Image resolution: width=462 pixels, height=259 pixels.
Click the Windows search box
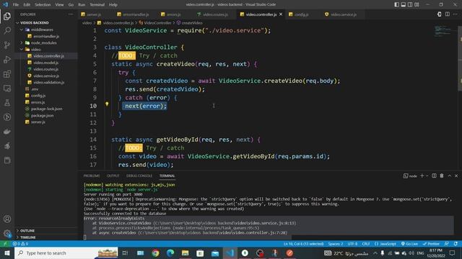coord(66,253)
